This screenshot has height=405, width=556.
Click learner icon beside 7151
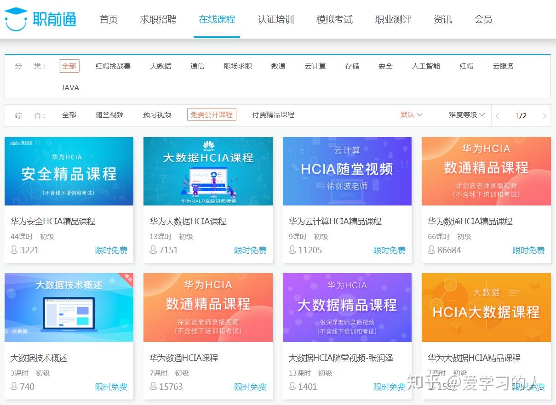(153, 250)
